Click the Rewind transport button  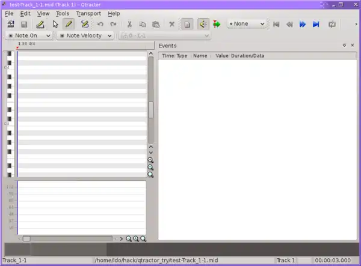click(x=289, y=25)
